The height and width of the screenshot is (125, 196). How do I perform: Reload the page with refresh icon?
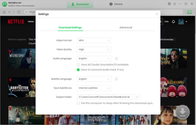(19, 12)
